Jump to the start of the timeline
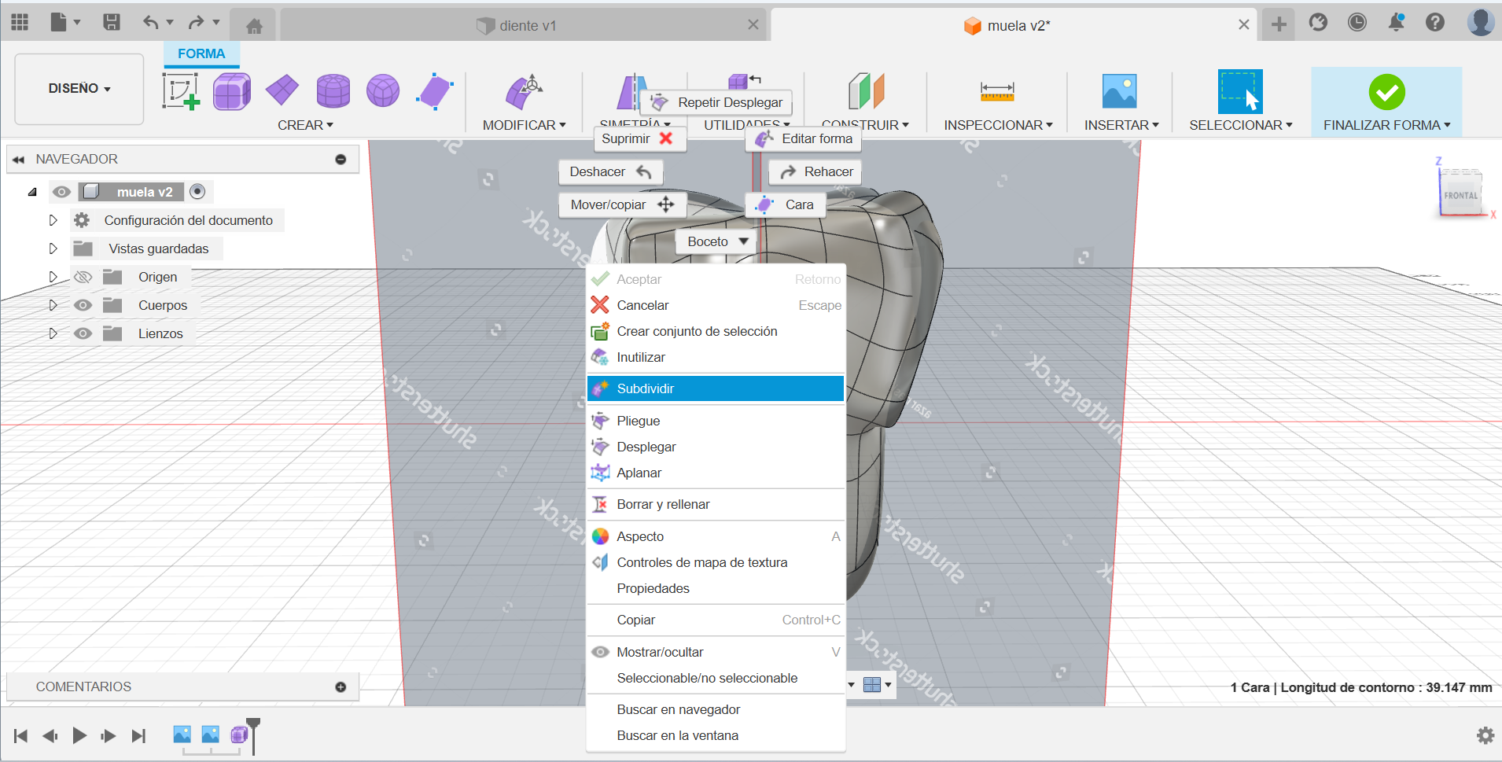 [x=21, y=735]
